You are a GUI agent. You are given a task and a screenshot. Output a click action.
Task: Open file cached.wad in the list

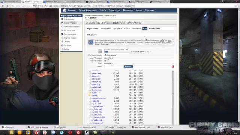(96, 87)
